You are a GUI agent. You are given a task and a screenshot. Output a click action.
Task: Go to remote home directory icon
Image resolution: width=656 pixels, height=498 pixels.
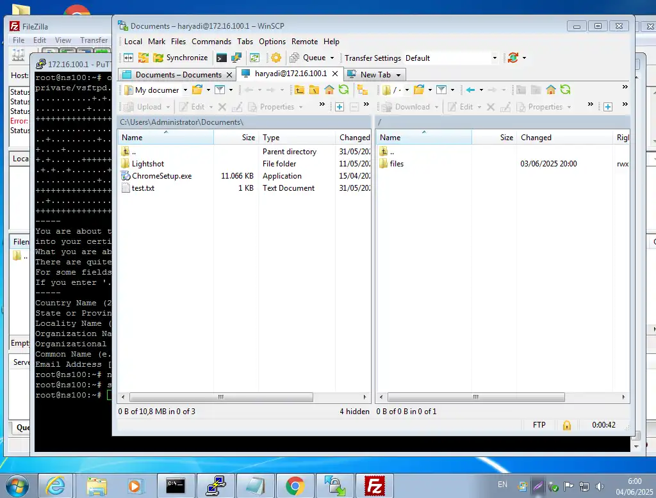550,90
